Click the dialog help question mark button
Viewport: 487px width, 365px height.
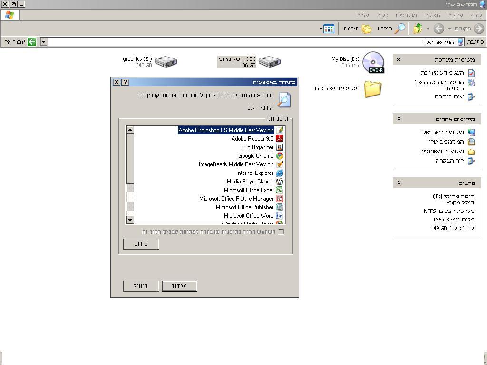tap(125, 82)
